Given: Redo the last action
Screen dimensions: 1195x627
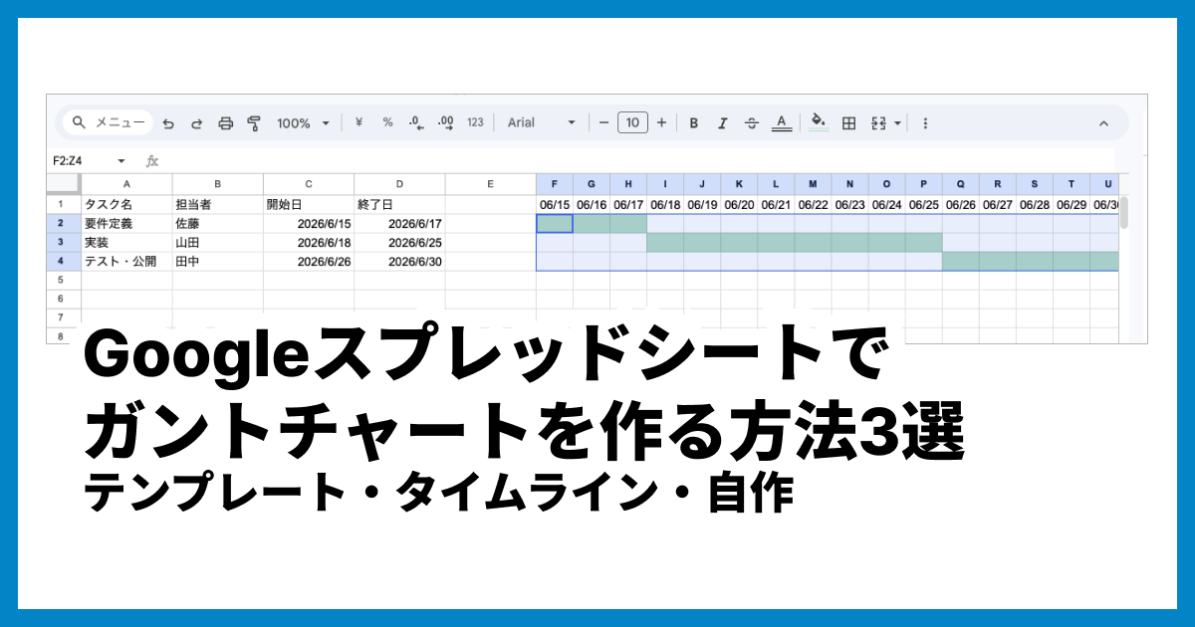Looking at the screenshot, I should [x=196, y=123].
